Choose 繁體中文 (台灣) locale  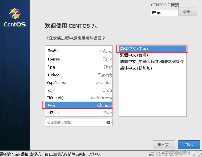point(153,55)
